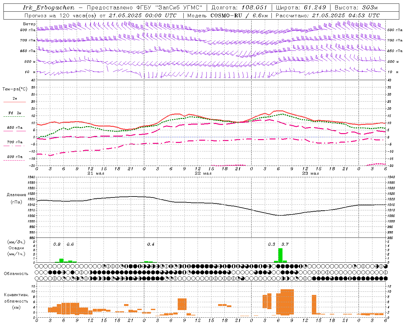The image size is (404, 323).
Task: Click the Тем-ра(°C) temperature panel label
Action: click(x=15, y=89)
